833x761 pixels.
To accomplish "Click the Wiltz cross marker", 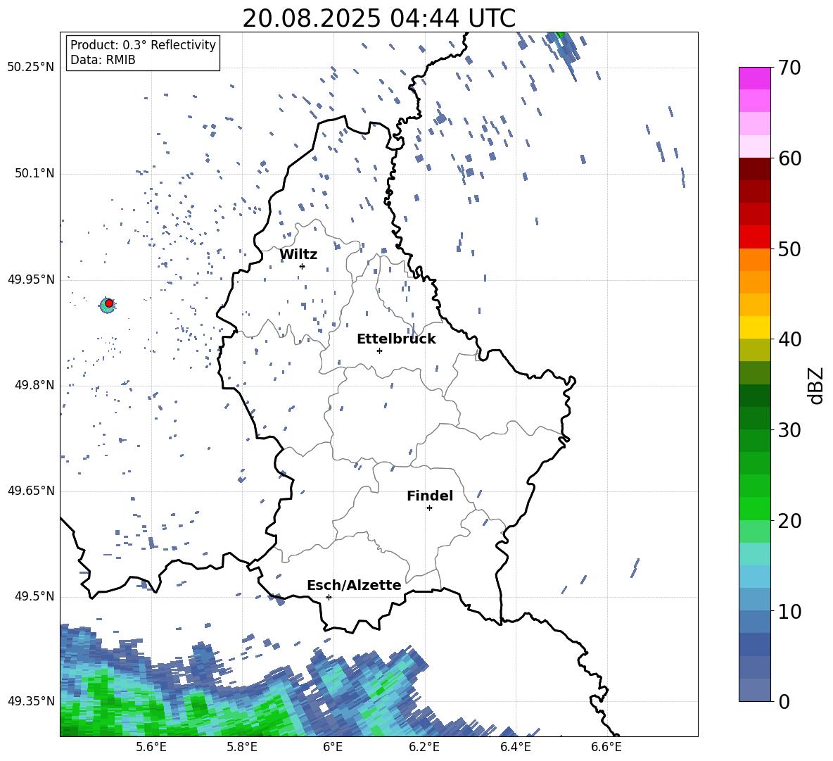I will point(302,266).
